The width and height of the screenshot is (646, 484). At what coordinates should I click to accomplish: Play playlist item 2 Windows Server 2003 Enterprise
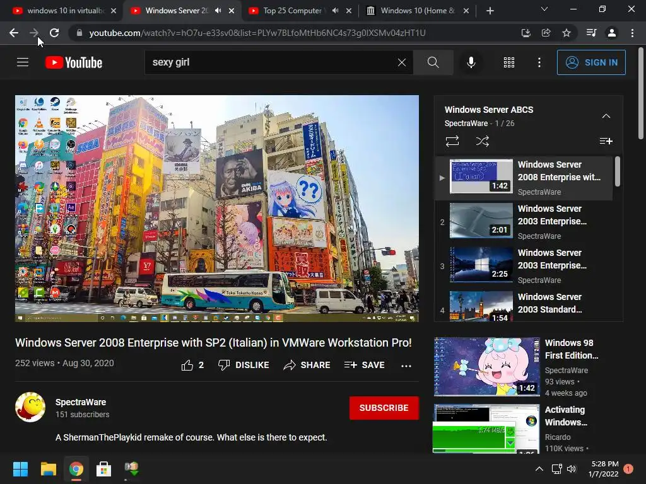point(524,222)
